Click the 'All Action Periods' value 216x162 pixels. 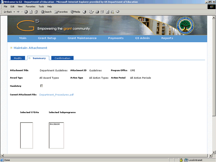[x=140, y=78]
